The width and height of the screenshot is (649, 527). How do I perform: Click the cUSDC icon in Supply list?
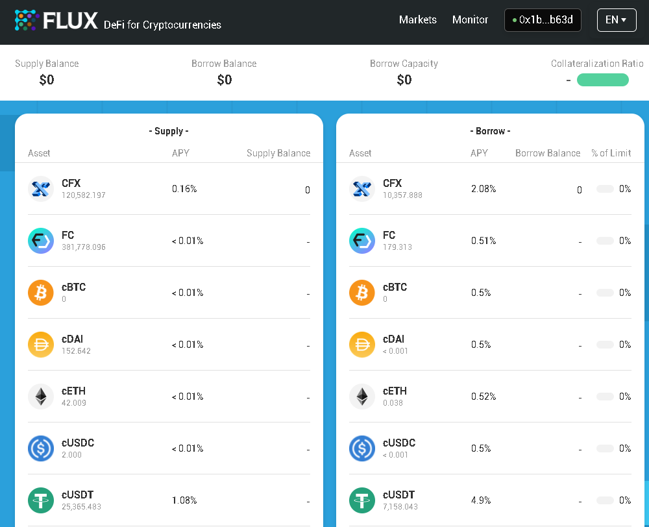click(41, 448)
